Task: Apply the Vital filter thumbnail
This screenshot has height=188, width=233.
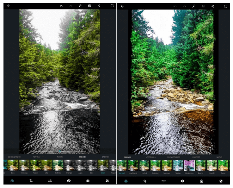Action: click(x=47, y=165)
